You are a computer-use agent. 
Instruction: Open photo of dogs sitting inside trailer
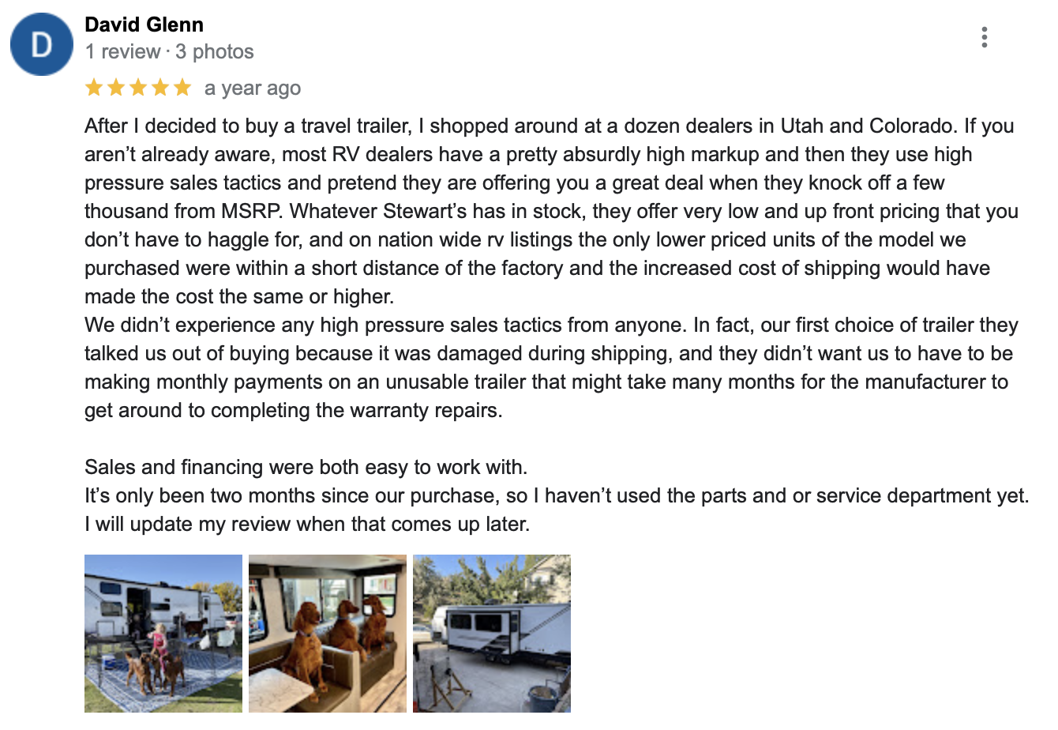(328, 634)
